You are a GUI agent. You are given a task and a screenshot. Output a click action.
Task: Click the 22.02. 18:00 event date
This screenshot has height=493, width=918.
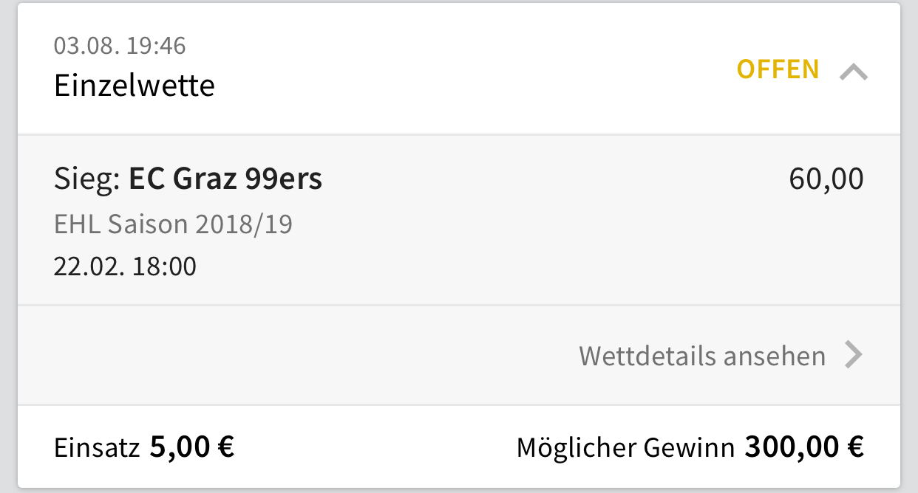pyautogui.click(x=125, y=266)
